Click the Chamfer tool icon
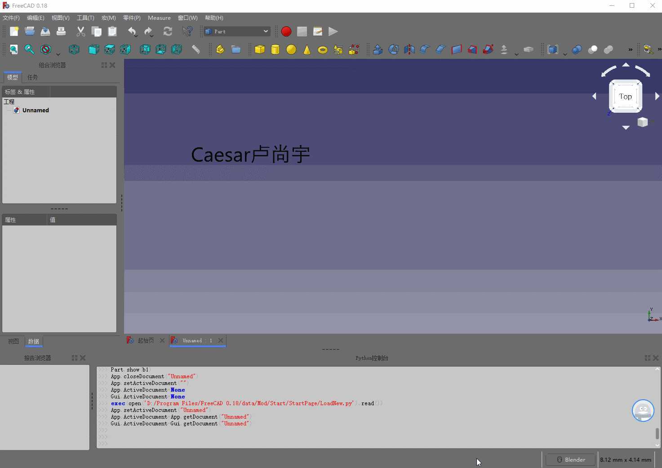This screenshot has width=662, height=468. point(441,49)
